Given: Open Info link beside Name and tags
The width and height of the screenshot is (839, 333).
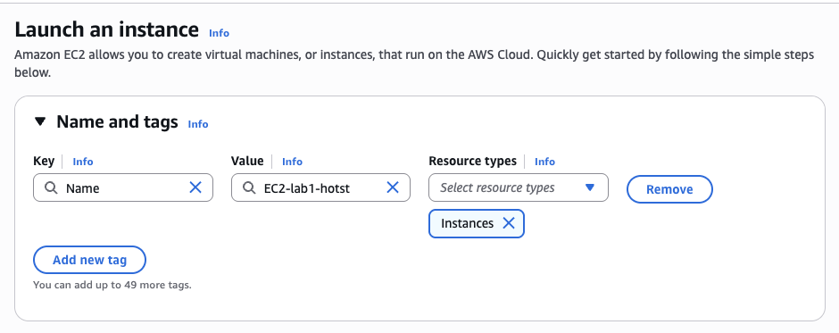Looking at the screenshot, I should (x=198, y=124).
